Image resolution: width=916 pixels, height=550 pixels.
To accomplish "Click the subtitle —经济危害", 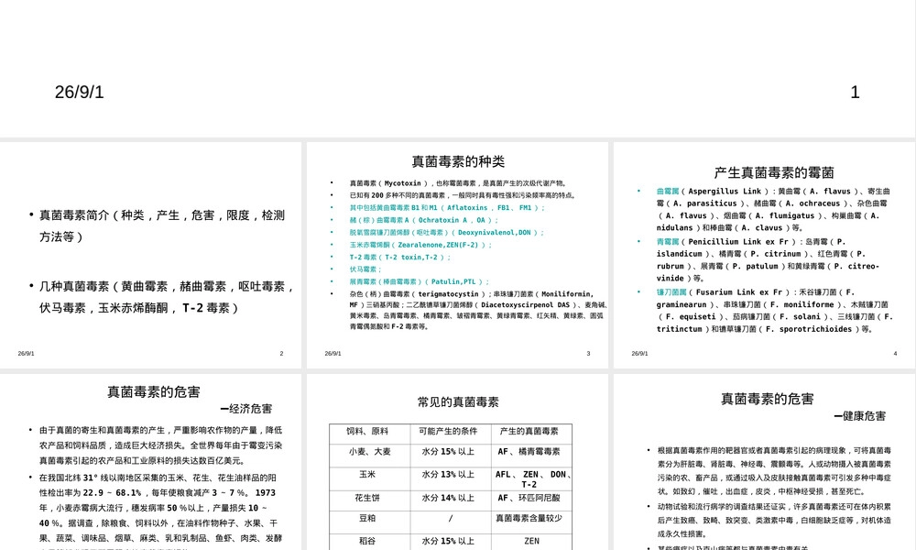I will click(x=245, y=409).
